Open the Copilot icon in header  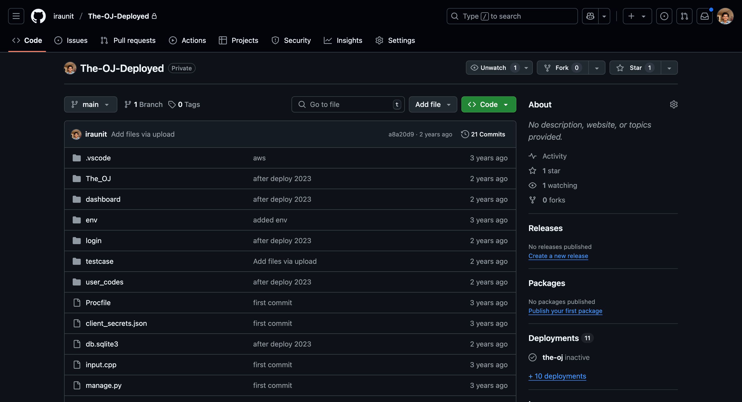(x=590, y=16)
